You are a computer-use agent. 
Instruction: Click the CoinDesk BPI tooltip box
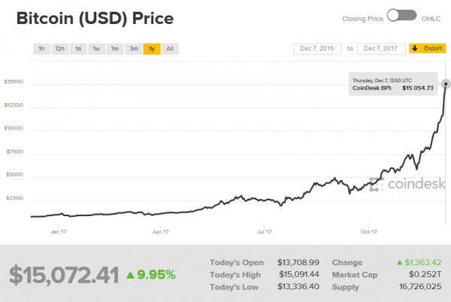(x=392, y=84)
